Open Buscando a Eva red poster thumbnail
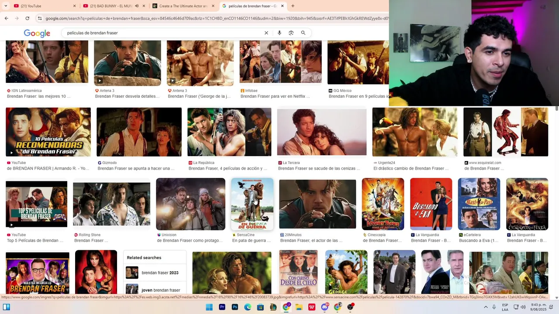 (x=431, y=204)
